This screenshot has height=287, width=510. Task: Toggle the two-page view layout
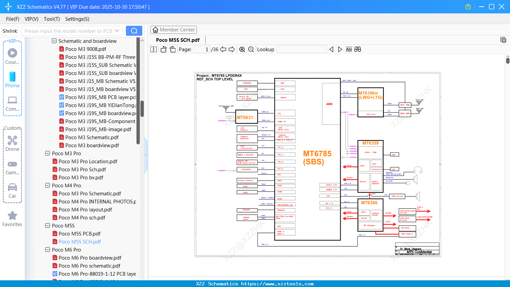(153, 50)
